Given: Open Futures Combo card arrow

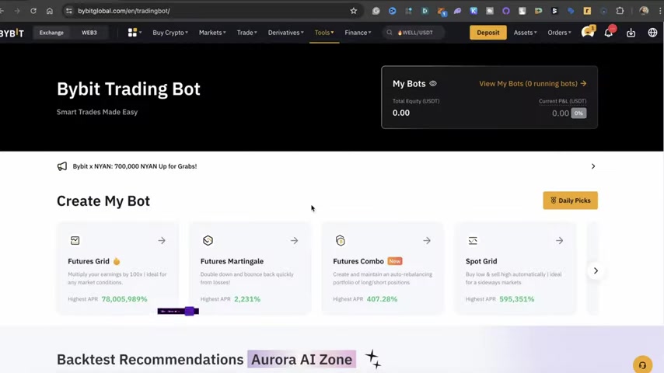Looking at the screenshot, I should tap(427, 240).
